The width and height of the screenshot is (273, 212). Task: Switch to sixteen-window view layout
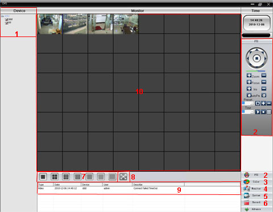click(x=77, y=177)
